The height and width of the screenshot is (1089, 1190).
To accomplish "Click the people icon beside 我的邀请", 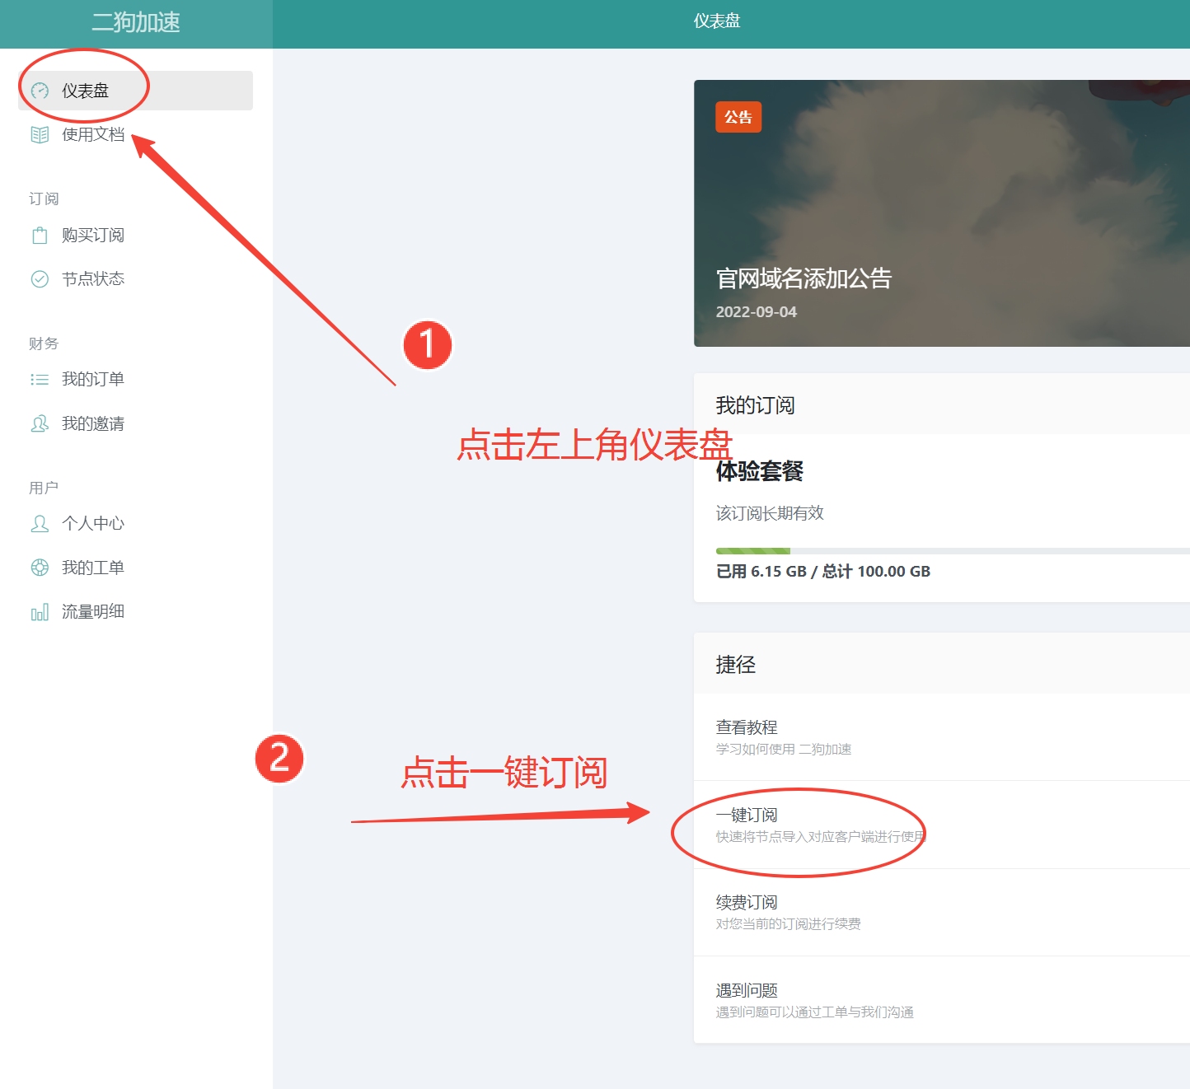I will click(40, 423).
